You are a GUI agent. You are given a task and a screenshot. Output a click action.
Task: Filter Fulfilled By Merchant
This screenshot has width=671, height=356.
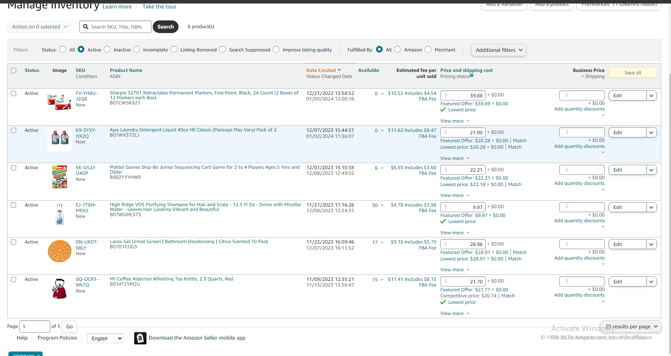(x=428, y=49)
